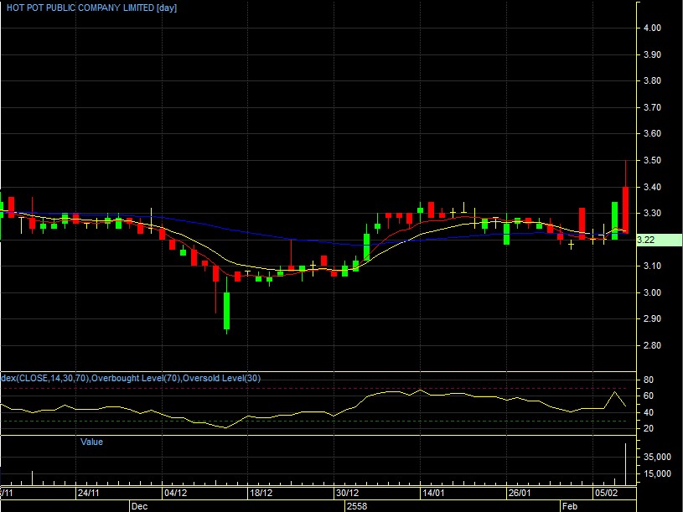
Task: Click the 3.70 price axis label
Action: point(652,107)
